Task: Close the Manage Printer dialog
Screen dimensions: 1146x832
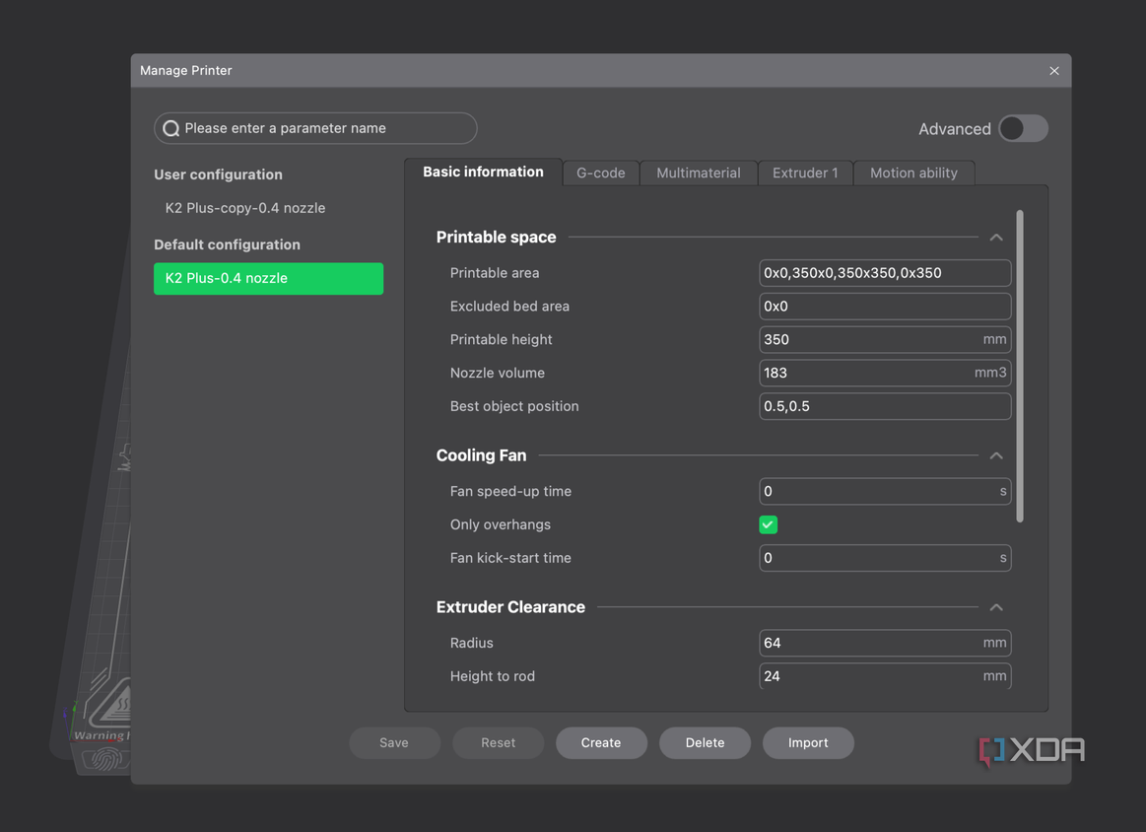Action: pos(1054,71)
